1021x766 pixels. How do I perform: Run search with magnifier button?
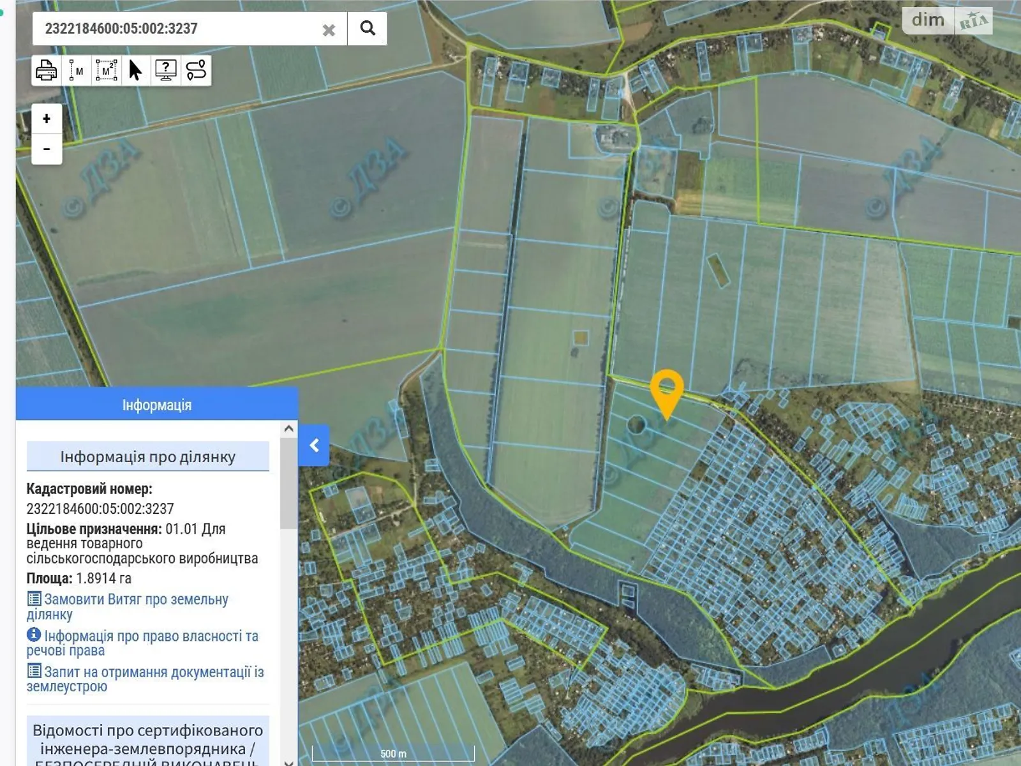coord(368,29)
